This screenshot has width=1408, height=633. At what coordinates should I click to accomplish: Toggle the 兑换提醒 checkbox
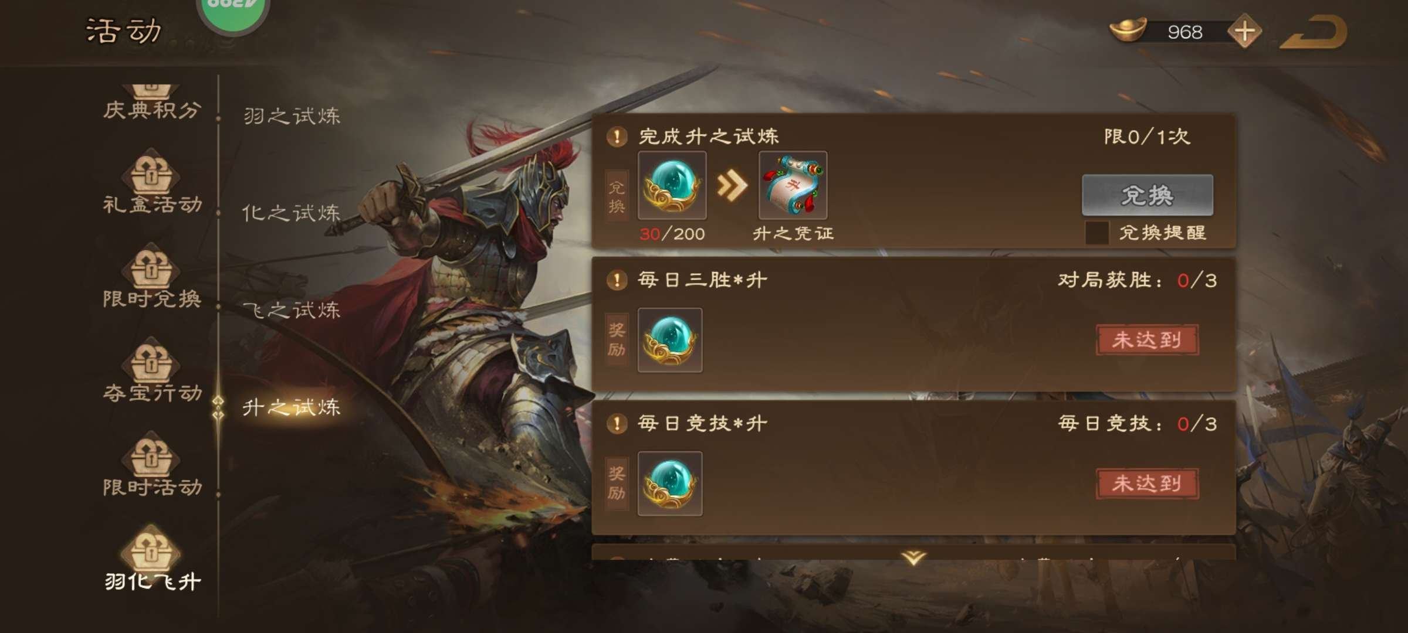(1096, 233)
